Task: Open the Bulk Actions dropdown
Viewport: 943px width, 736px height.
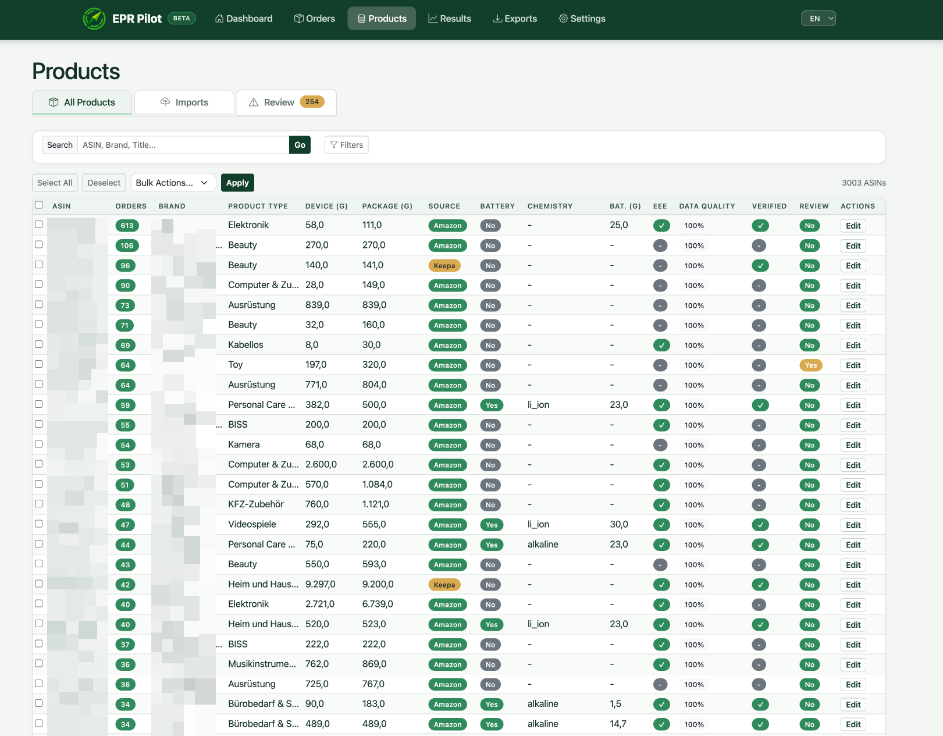Action: point(173,182)
